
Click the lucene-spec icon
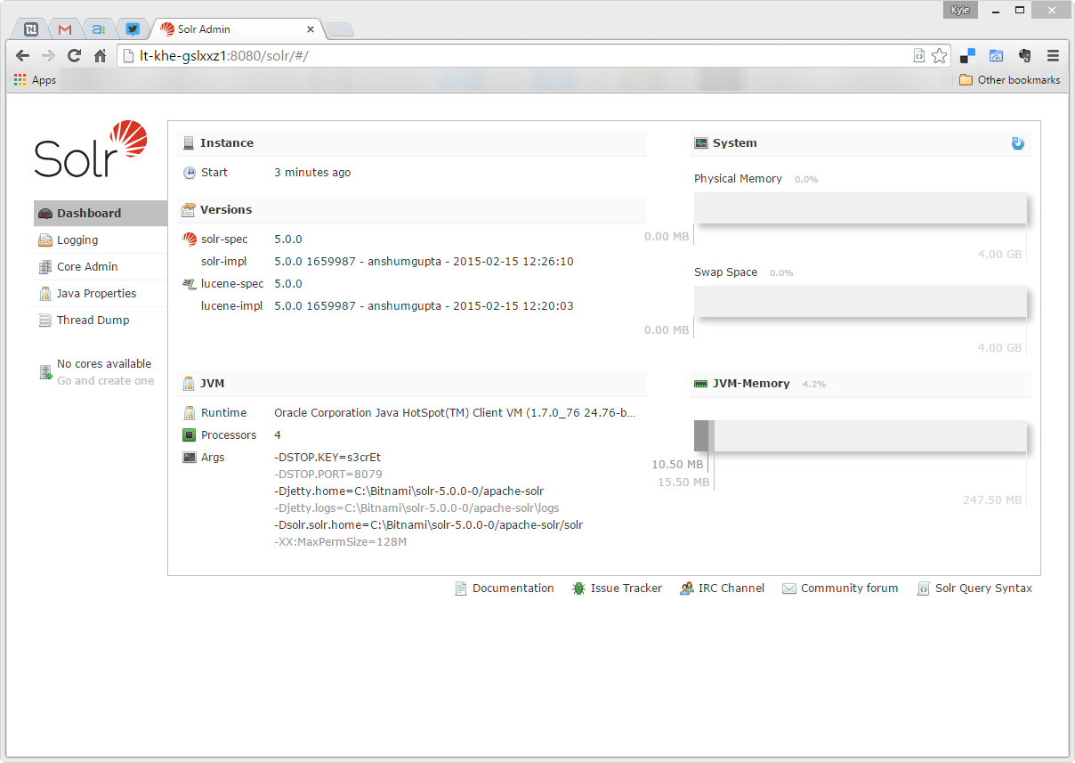click(189, 284)
